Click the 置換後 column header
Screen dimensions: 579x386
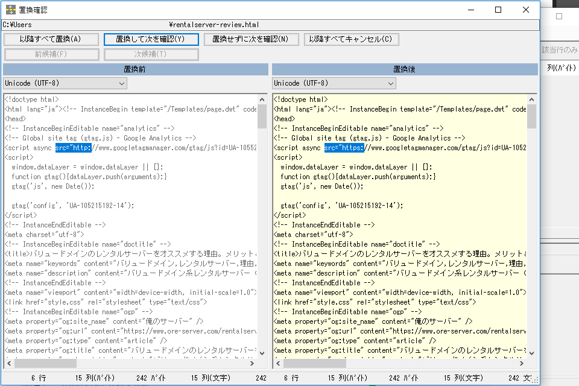tap(405, 69)
